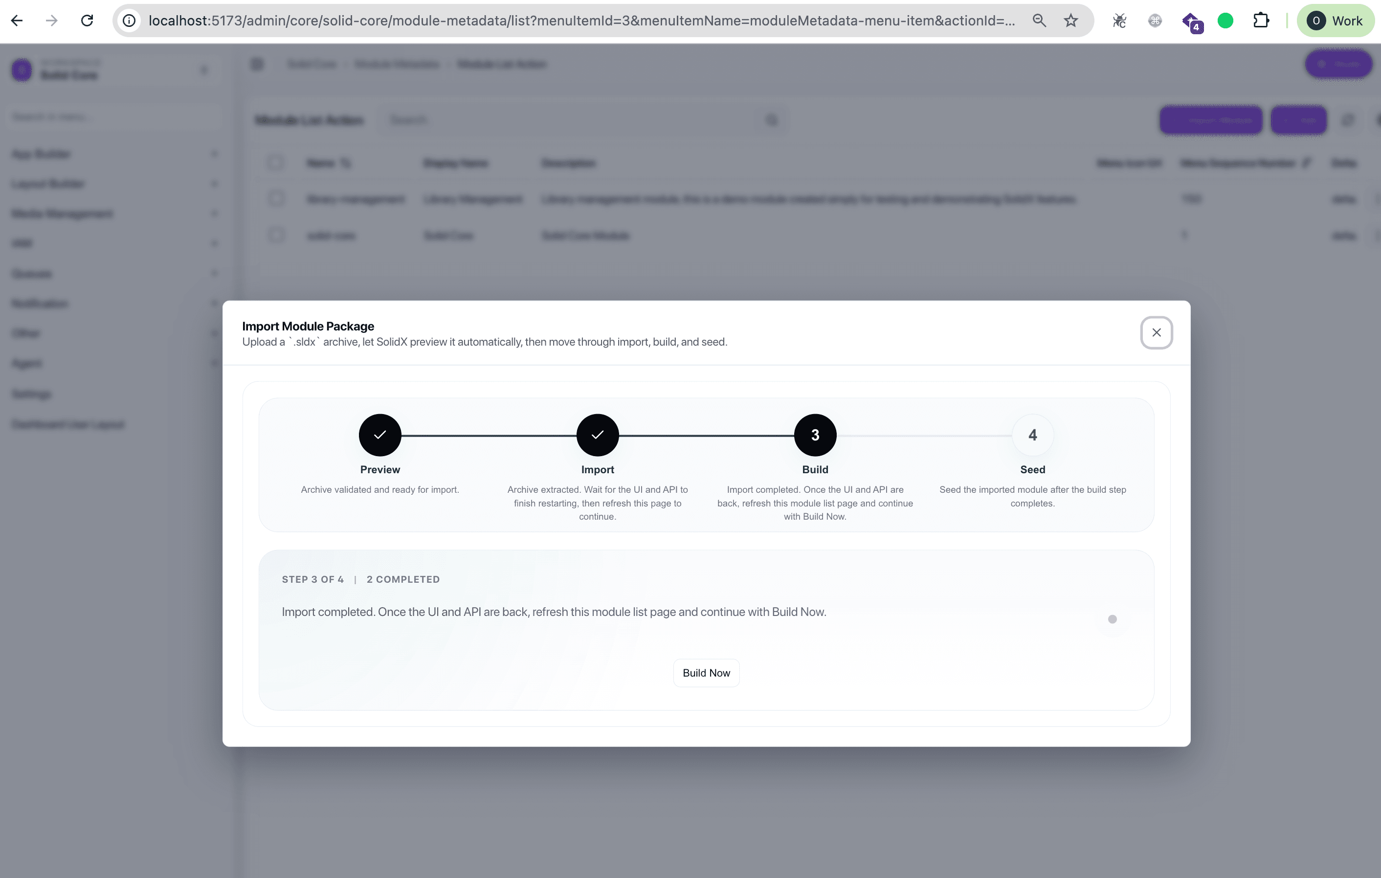
Task: Check the Solid Core row checkbox
Action: pyautogui.click(x=276, y=235)
